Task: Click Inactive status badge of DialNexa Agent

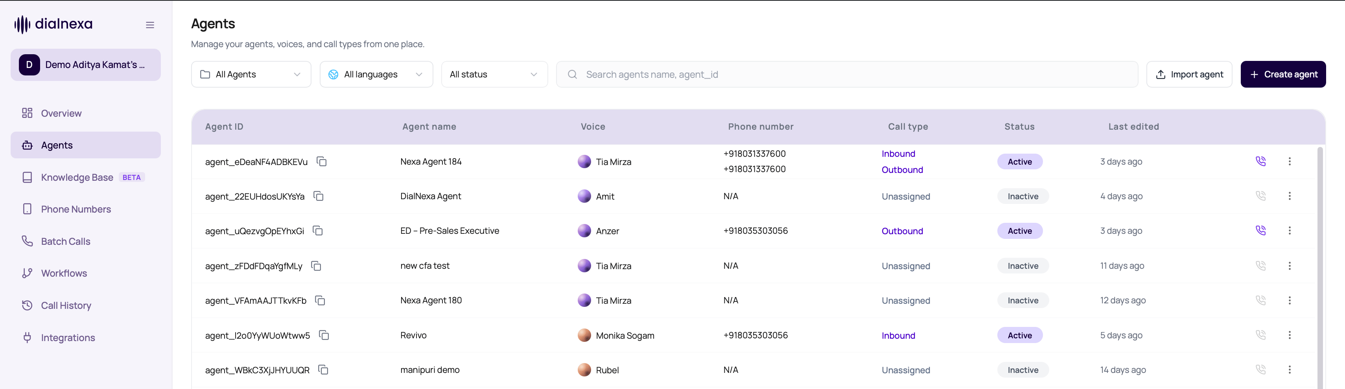Action: pos(1023,196)
